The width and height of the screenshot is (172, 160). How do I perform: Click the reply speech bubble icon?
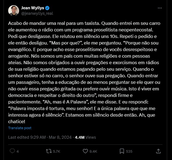tap(12, 151)
